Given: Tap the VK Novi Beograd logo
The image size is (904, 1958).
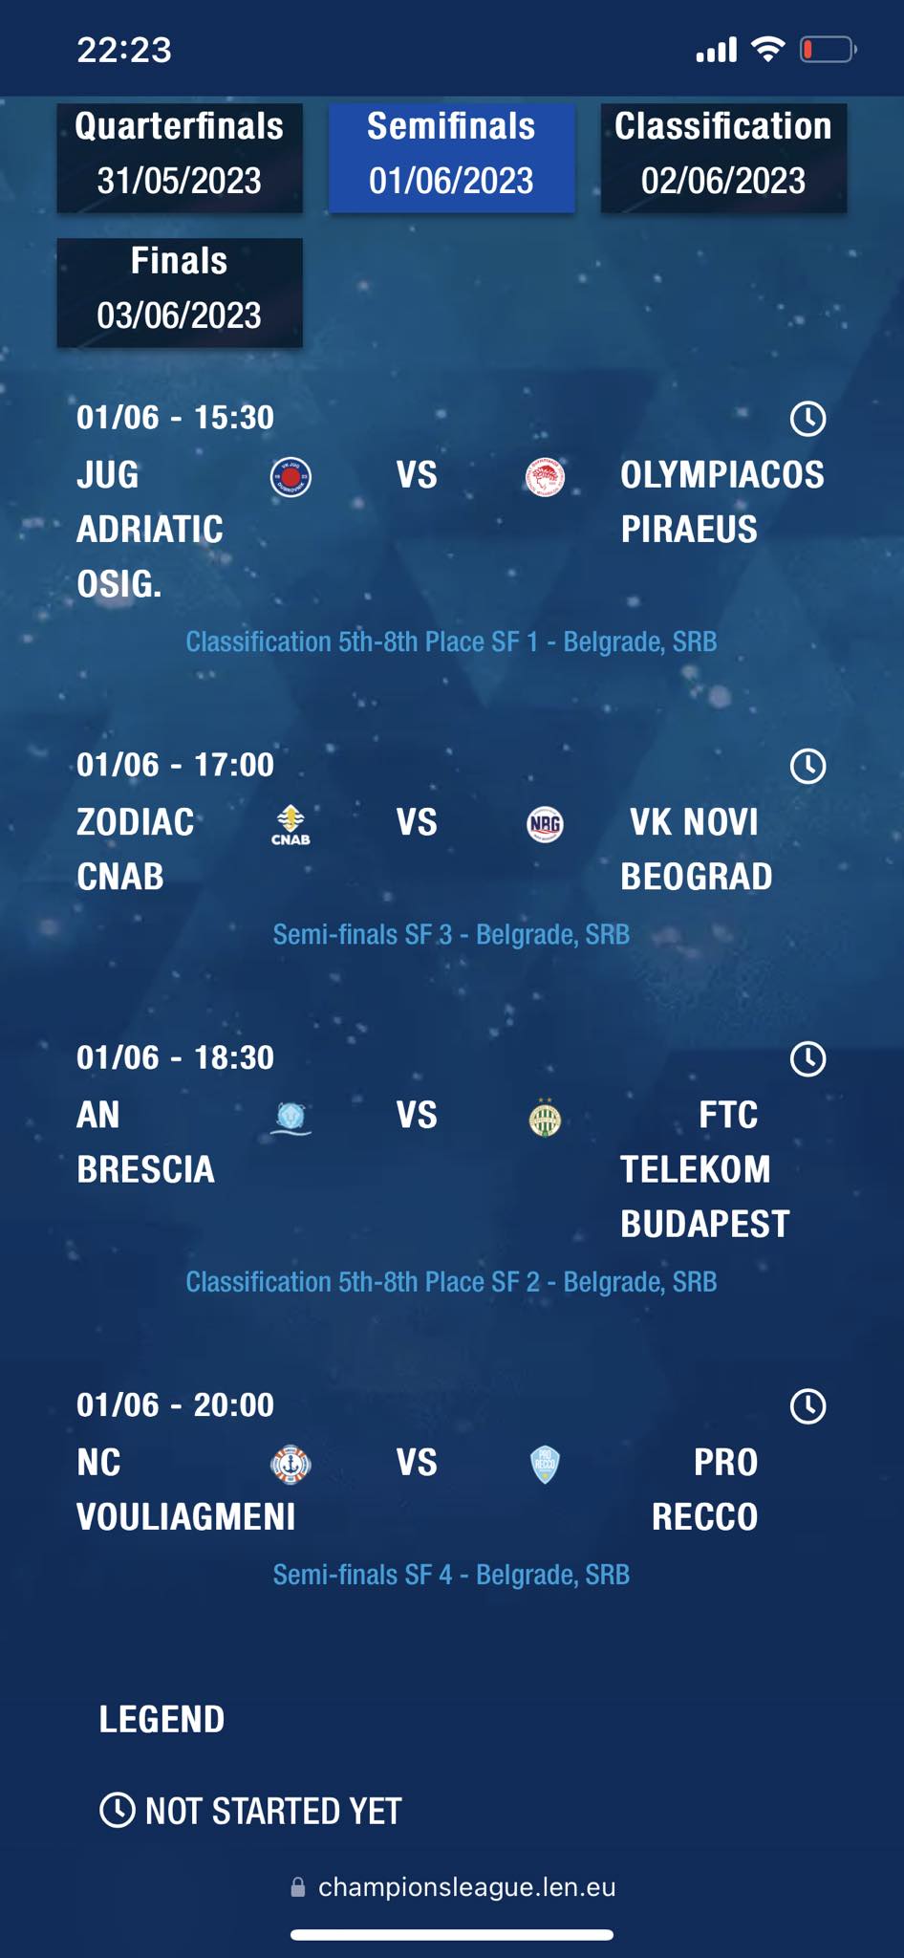Looking at the screenshot, I should (x=545, y=824).
